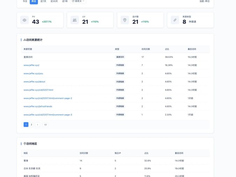Click the eye icon on the PV card
This screenshot has height=177, width=236.
click(x=24, y=20)
